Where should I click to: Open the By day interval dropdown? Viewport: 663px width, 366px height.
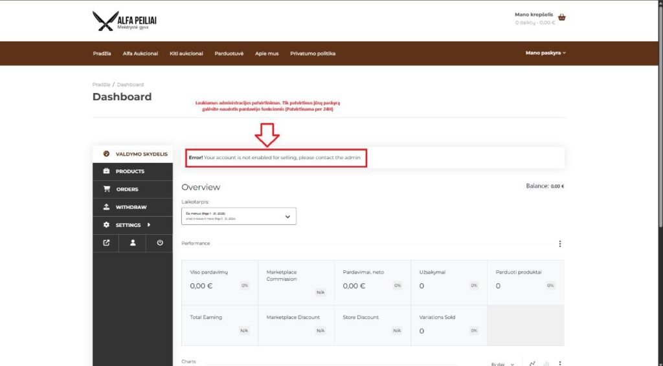point(502,364)
